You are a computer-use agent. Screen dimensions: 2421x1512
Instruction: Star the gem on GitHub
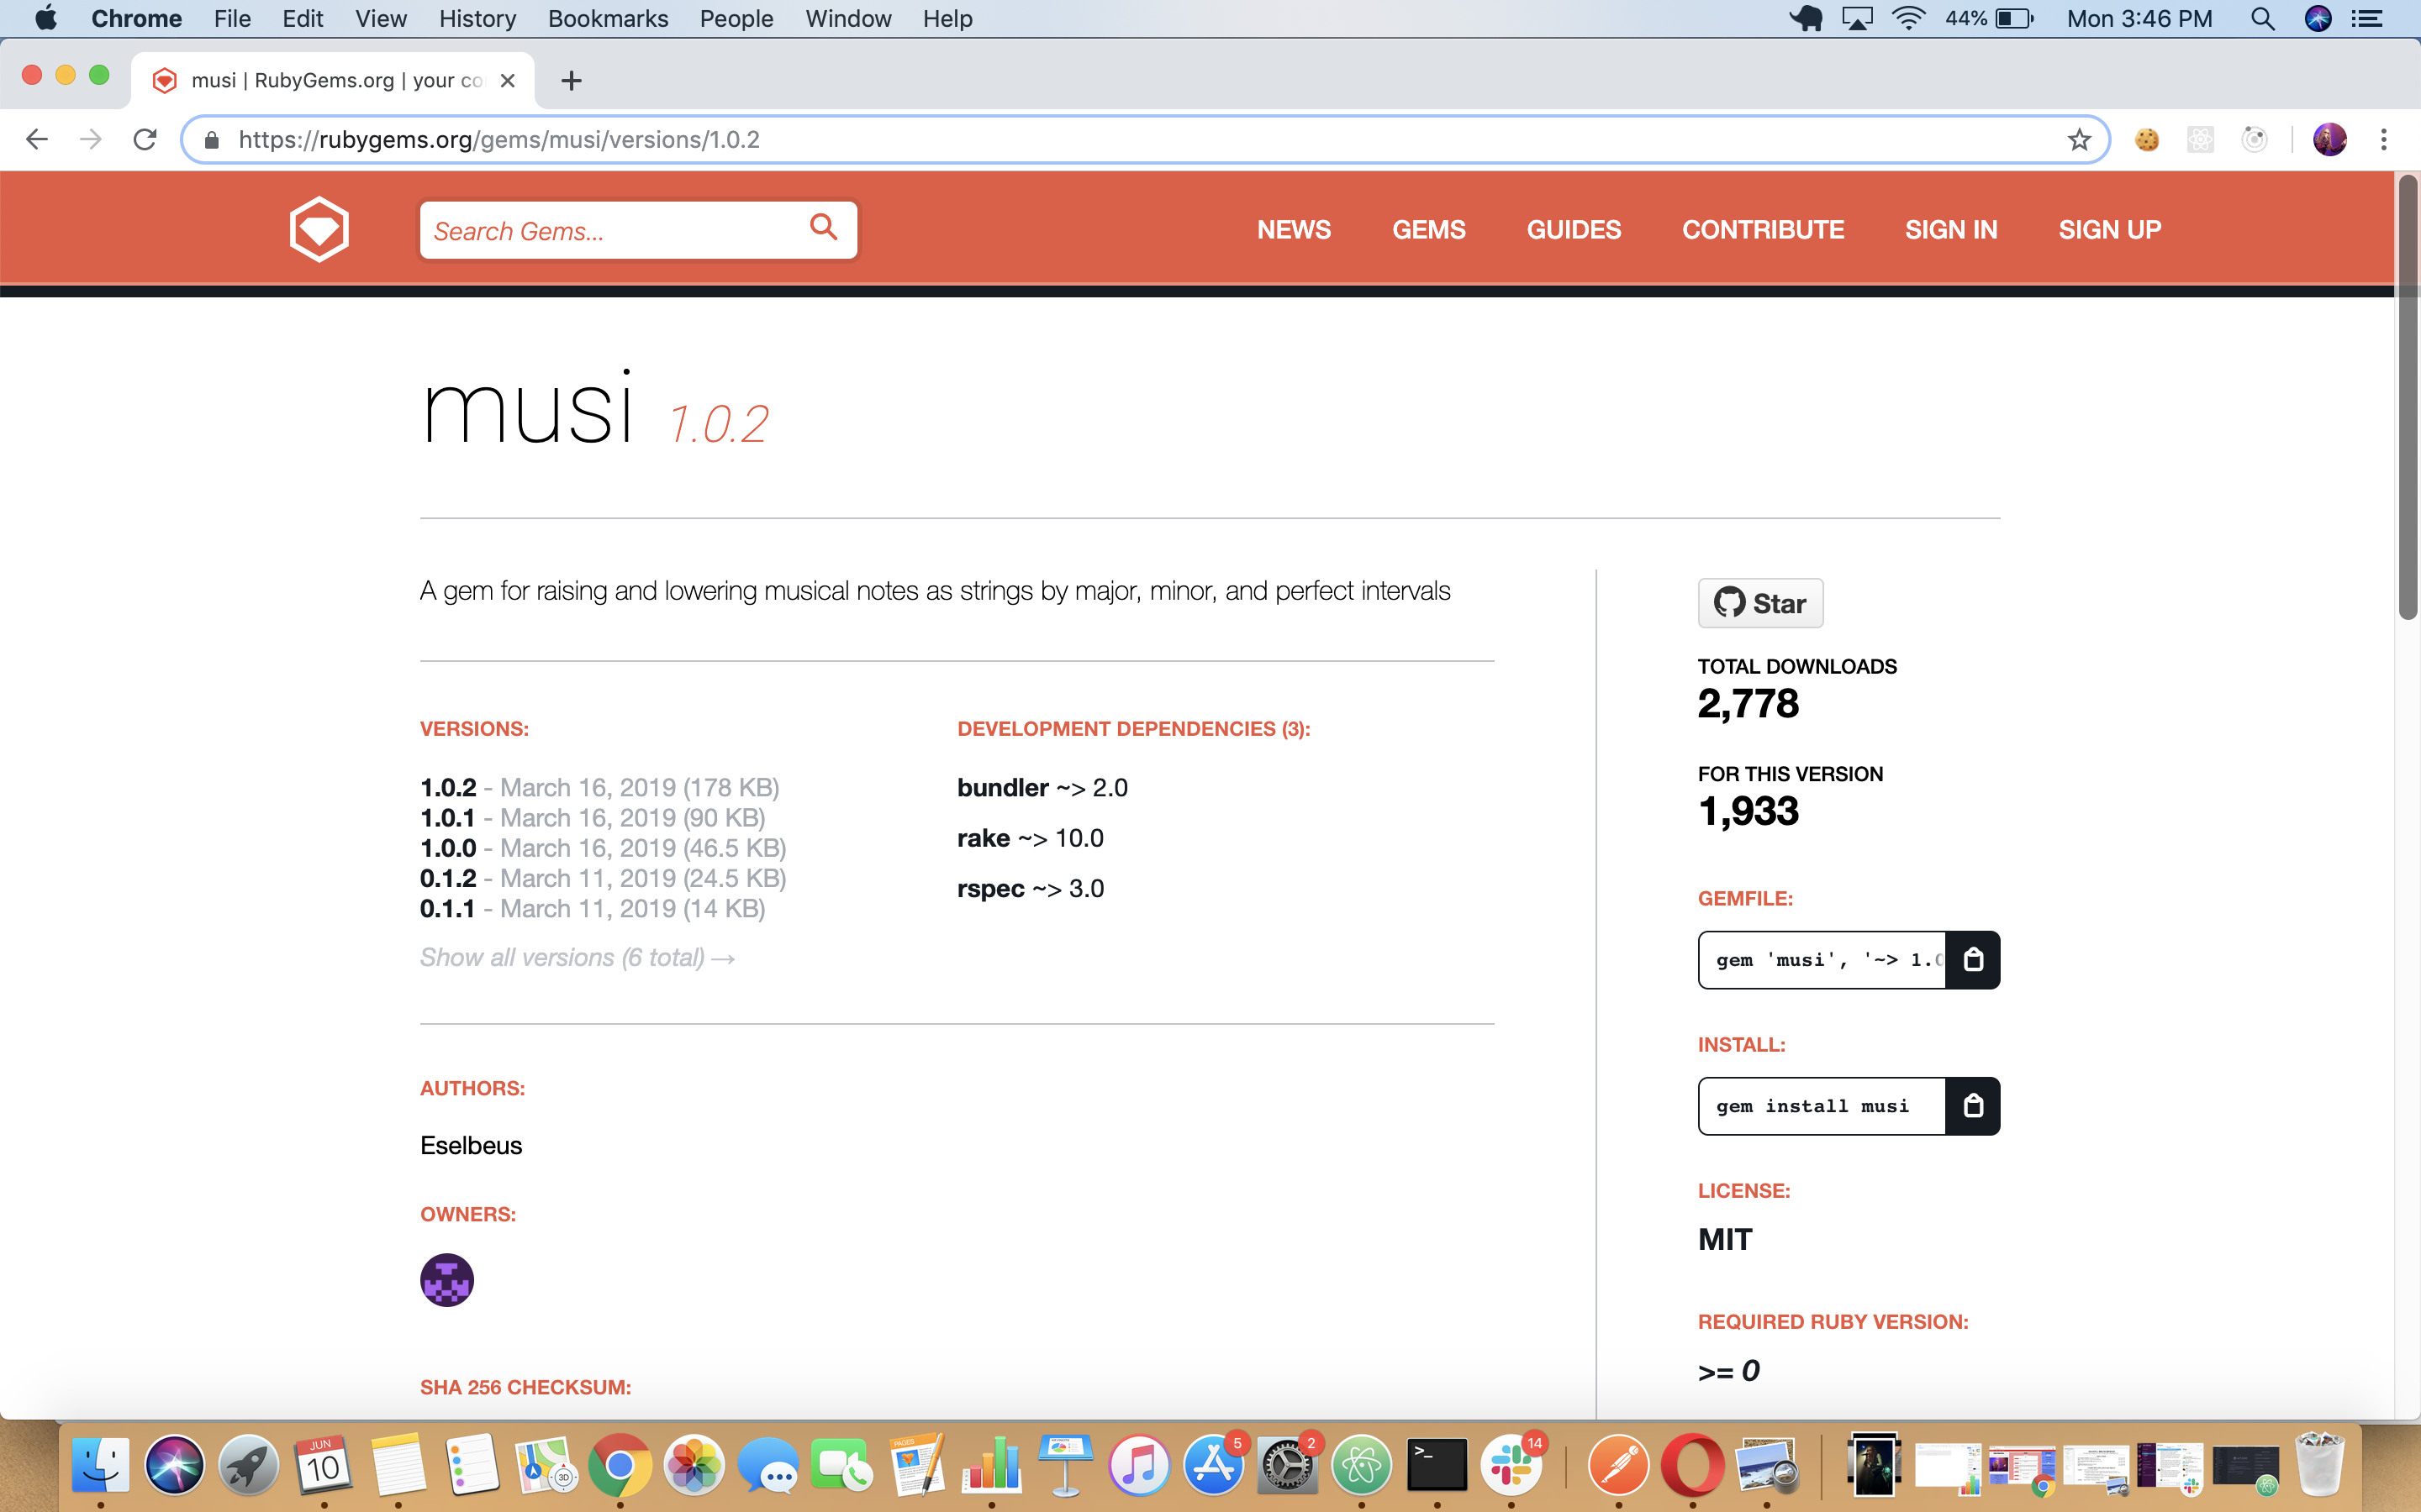pos(1759,603)
